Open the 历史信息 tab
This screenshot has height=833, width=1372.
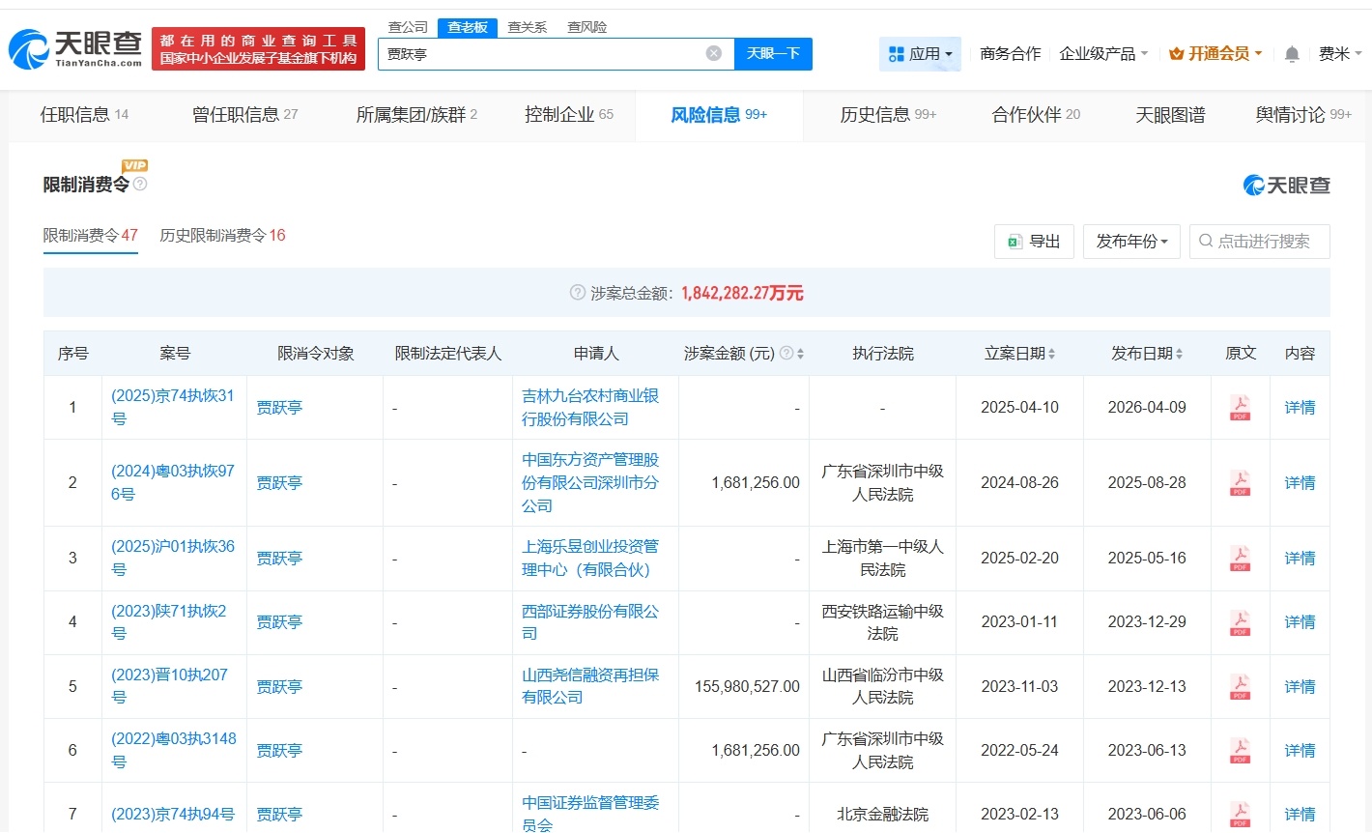tap(888, 115)
